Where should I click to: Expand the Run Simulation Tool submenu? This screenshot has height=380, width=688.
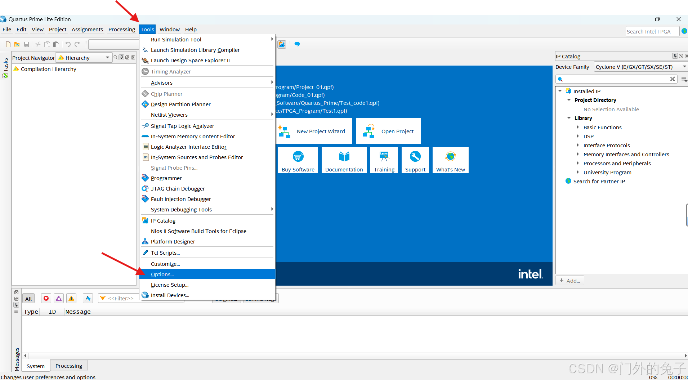point(207,40)
